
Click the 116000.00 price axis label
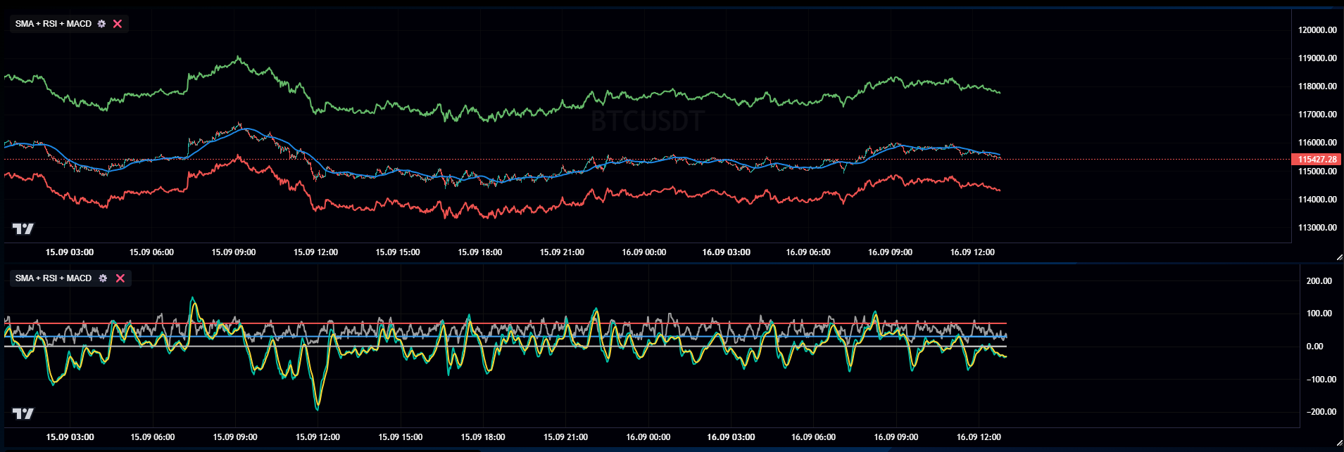[1317, 143]
